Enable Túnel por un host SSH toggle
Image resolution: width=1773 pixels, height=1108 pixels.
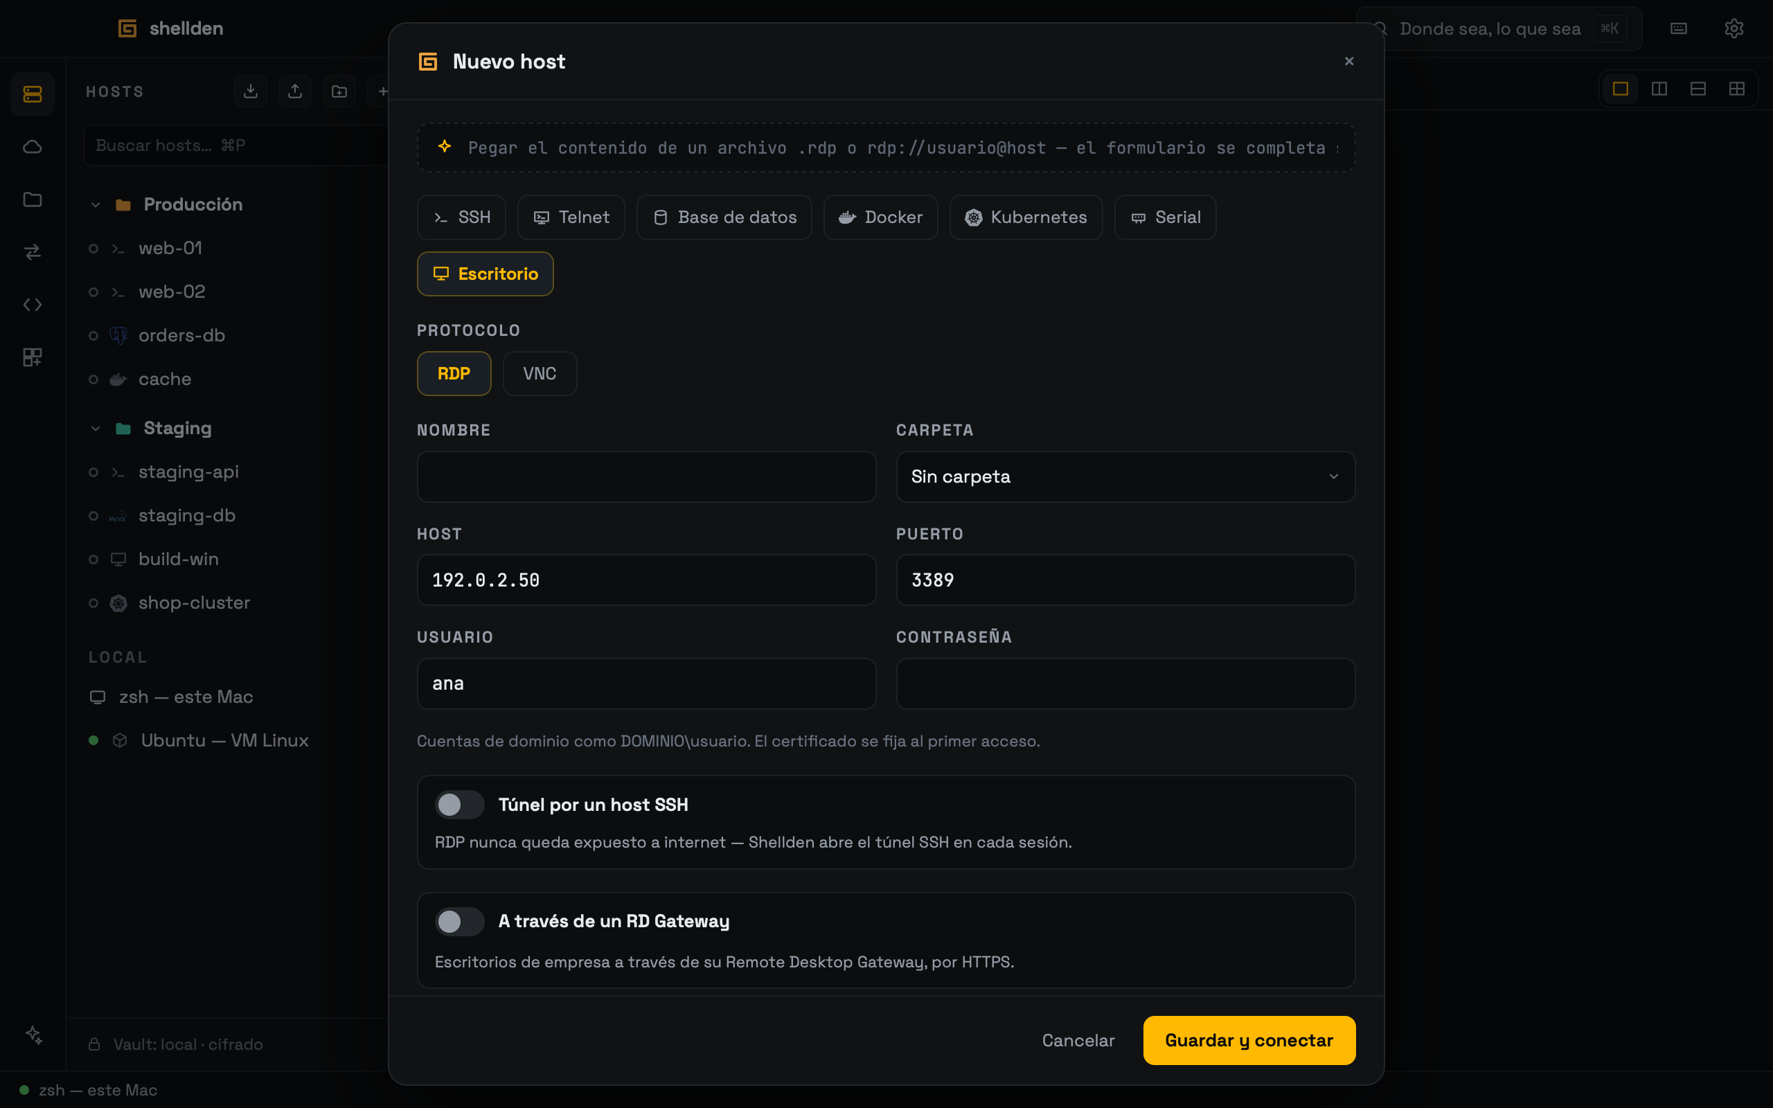point(459,805)
